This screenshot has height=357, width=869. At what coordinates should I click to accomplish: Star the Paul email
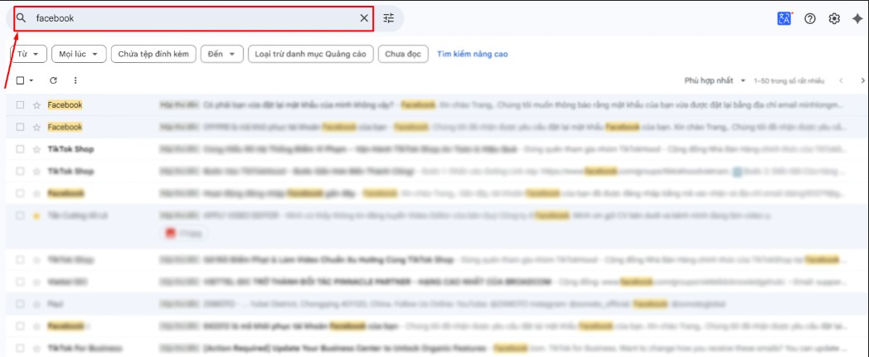(36, 305)
